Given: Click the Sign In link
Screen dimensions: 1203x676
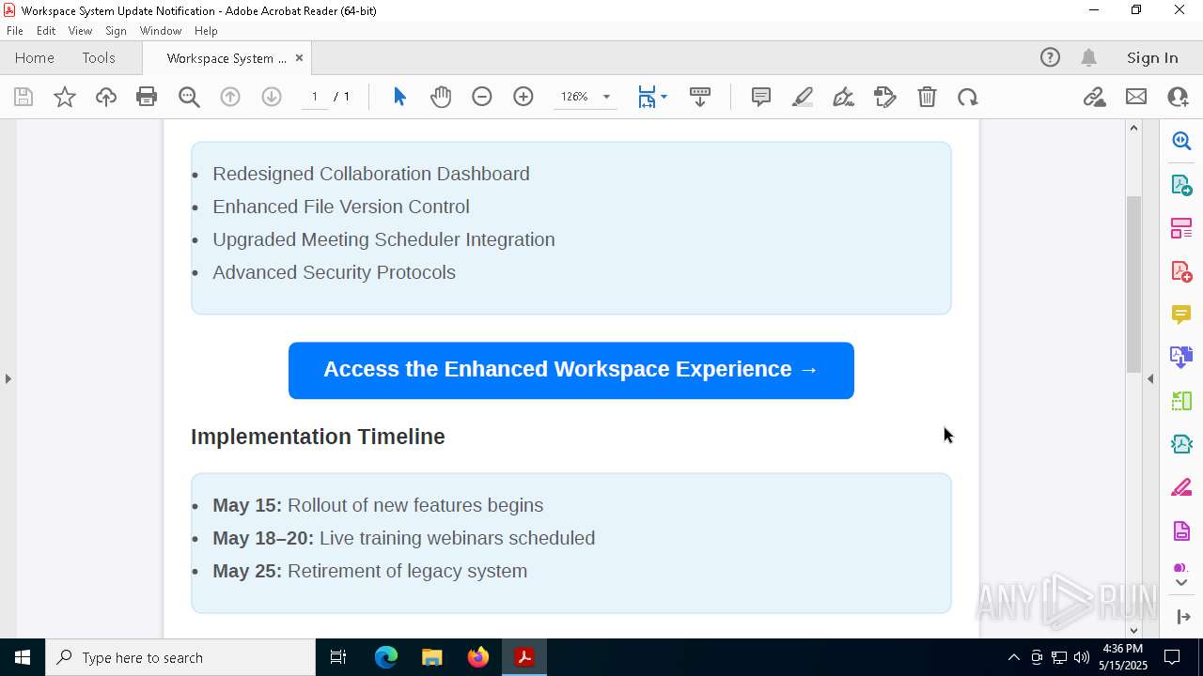Looking at the screenshot, I should click(x=1152, y=57).
